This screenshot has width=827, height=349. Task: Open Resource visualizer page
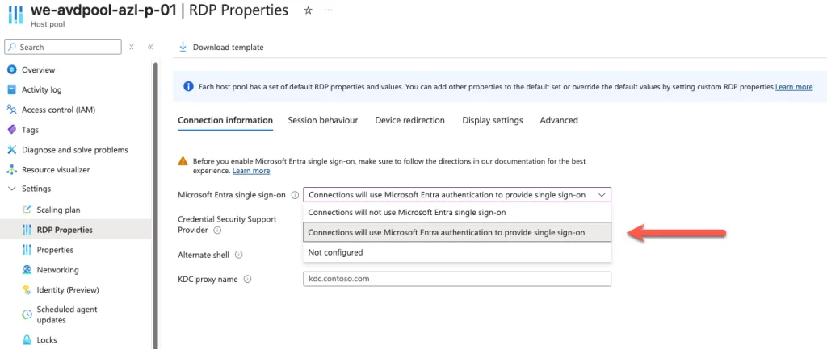pos(56,170)
